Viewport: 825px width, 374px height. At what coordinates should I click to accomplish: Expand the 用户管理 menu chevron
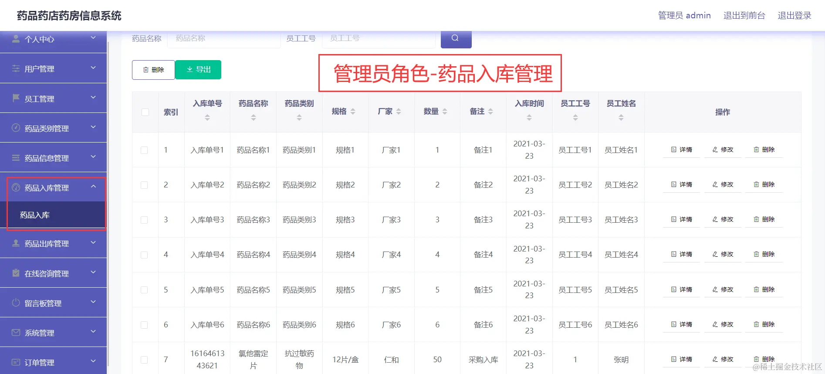[93, 68]
